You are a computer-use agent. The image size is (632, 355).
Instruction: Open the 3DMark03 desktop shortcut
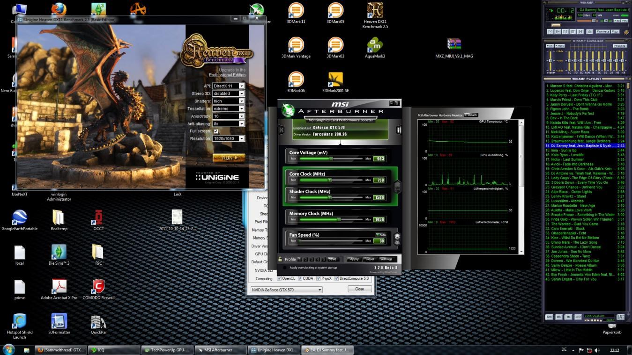pos(335,47)
